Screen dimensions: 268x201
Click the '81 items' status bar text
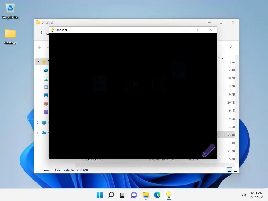pos(43,170)
